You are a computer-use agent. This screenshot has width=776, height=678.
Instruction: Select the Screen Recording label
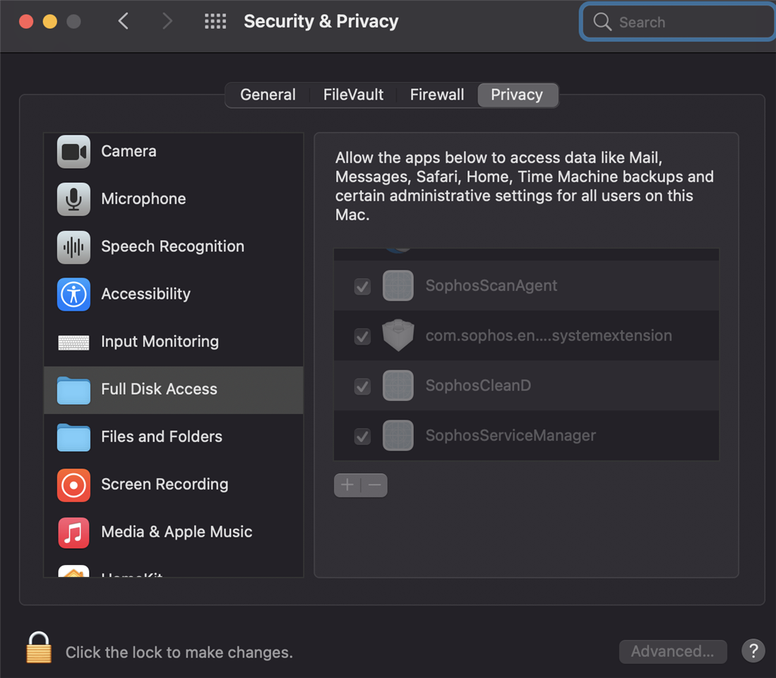pos(165,484)
